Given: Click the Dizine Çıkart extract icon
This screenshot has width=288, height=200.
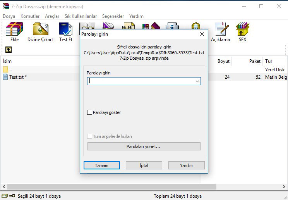Looking at the screenshot, I should [x=41, y=29].
